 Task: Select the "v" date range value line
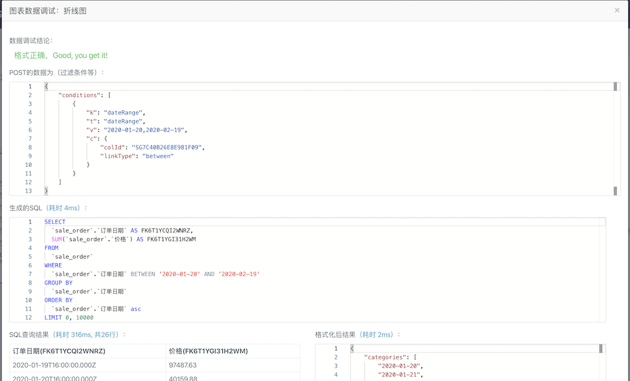137,130
